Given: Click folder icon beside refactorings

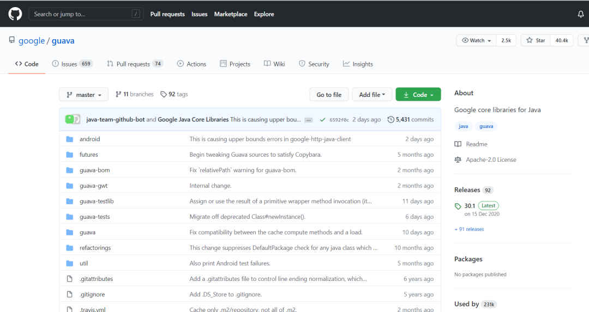Looking at the screenshot, I should [69, 248].
